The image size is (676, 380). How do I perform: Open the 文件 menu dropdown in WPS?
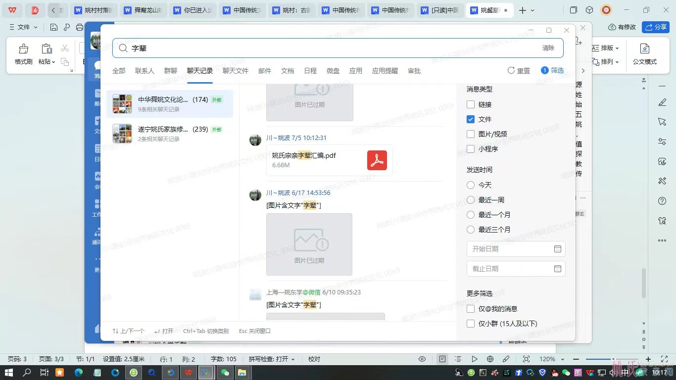24,27
